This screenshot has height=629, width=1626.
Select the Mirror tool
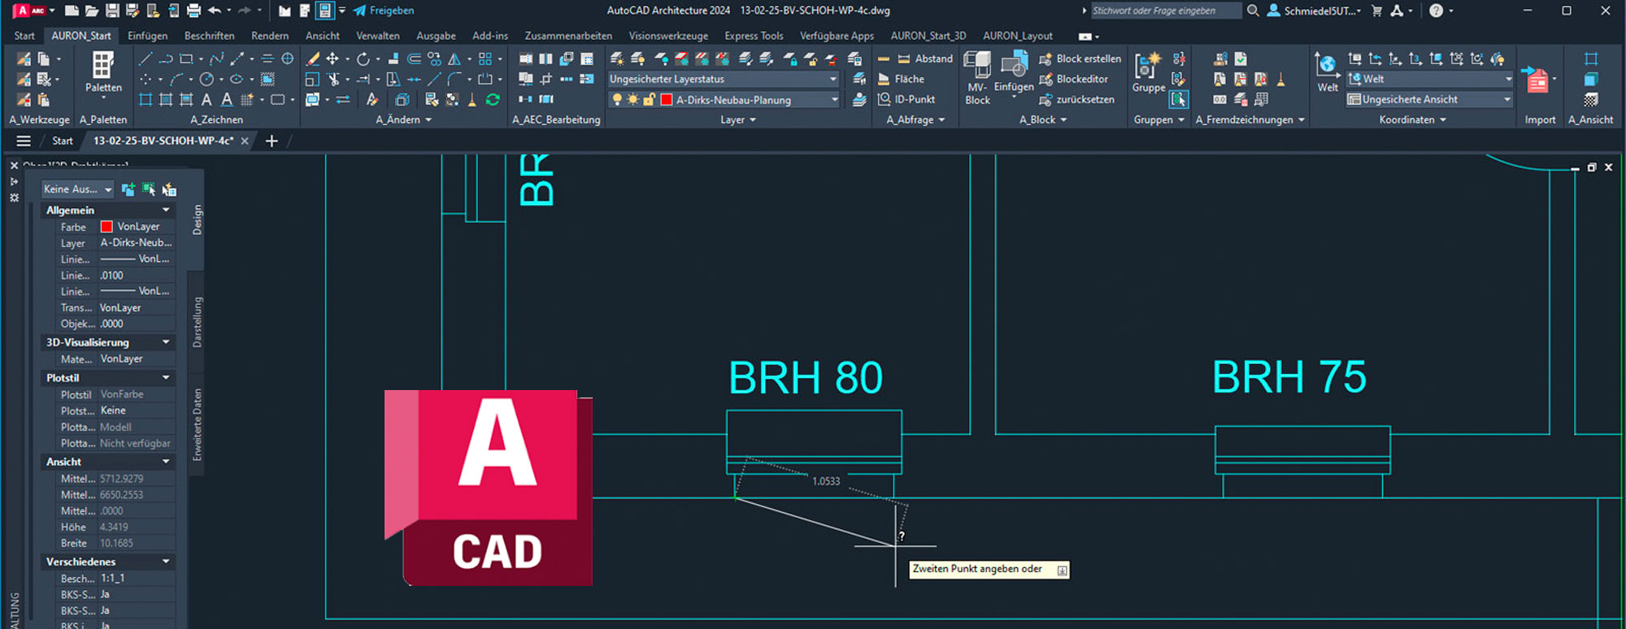pos(454,59)
